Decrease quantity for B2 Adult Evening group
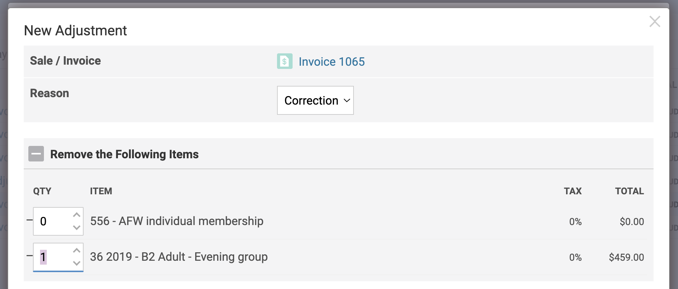This screenshot has width=678, height=289. tap(77, 263)
